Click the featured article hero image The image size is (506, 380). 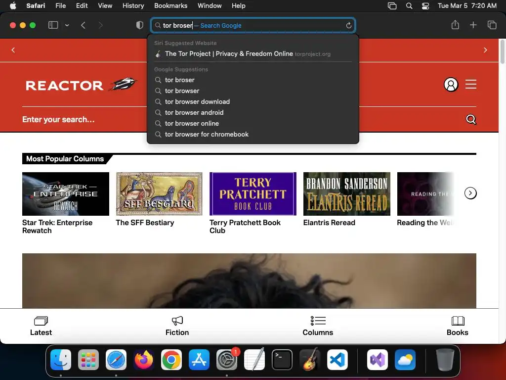pos(249,281)
